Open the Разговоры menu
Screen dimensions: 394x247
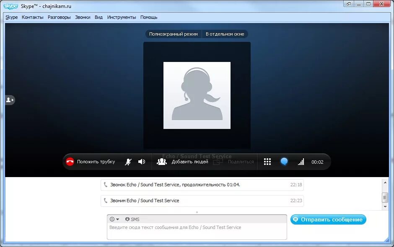tap(59, 17)
